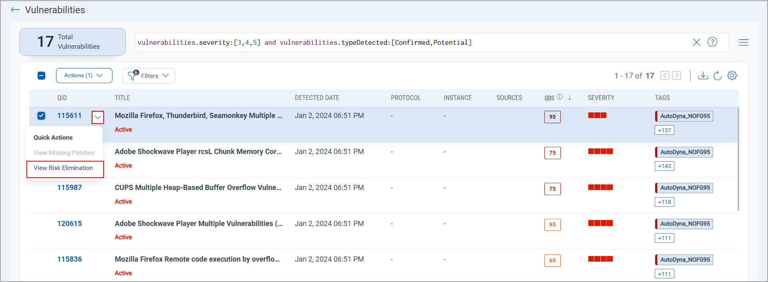Click the severity bar for QID 115611

(597, 116)
